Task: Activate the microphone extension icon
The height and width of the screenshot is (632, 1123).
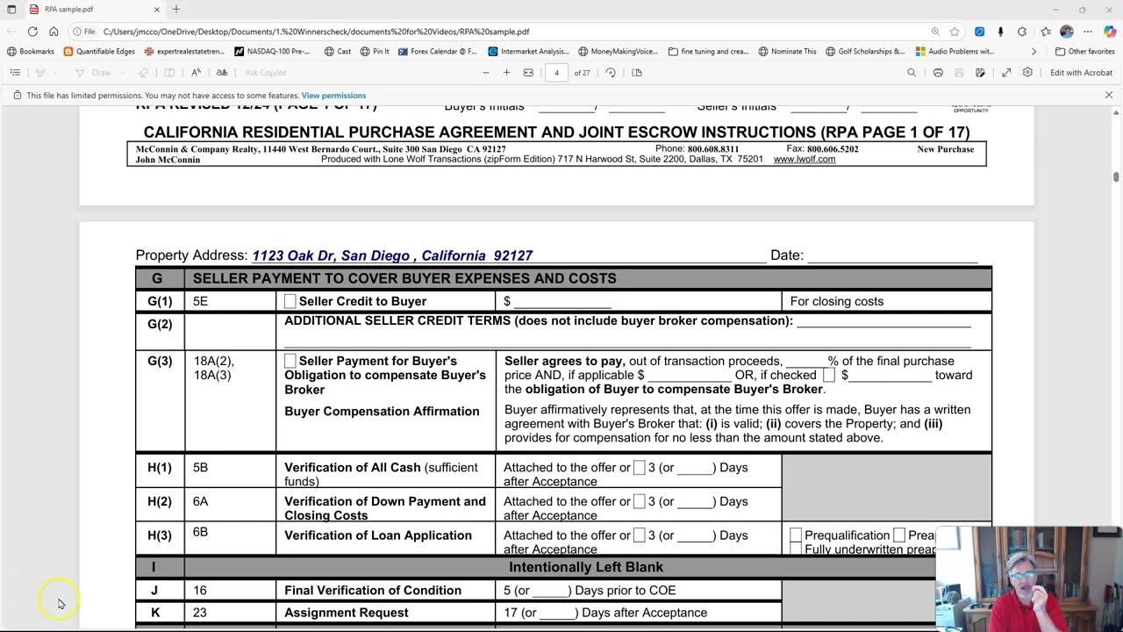Action: (x=1000, y=32)
